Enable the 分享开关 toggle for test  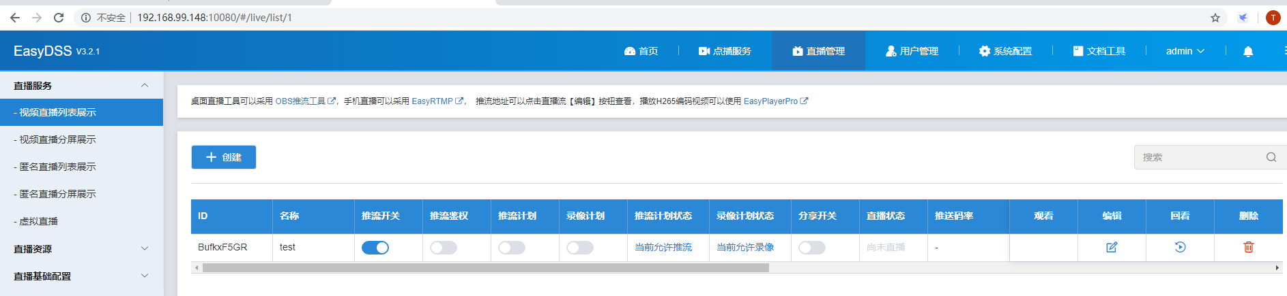coord(812,248)
